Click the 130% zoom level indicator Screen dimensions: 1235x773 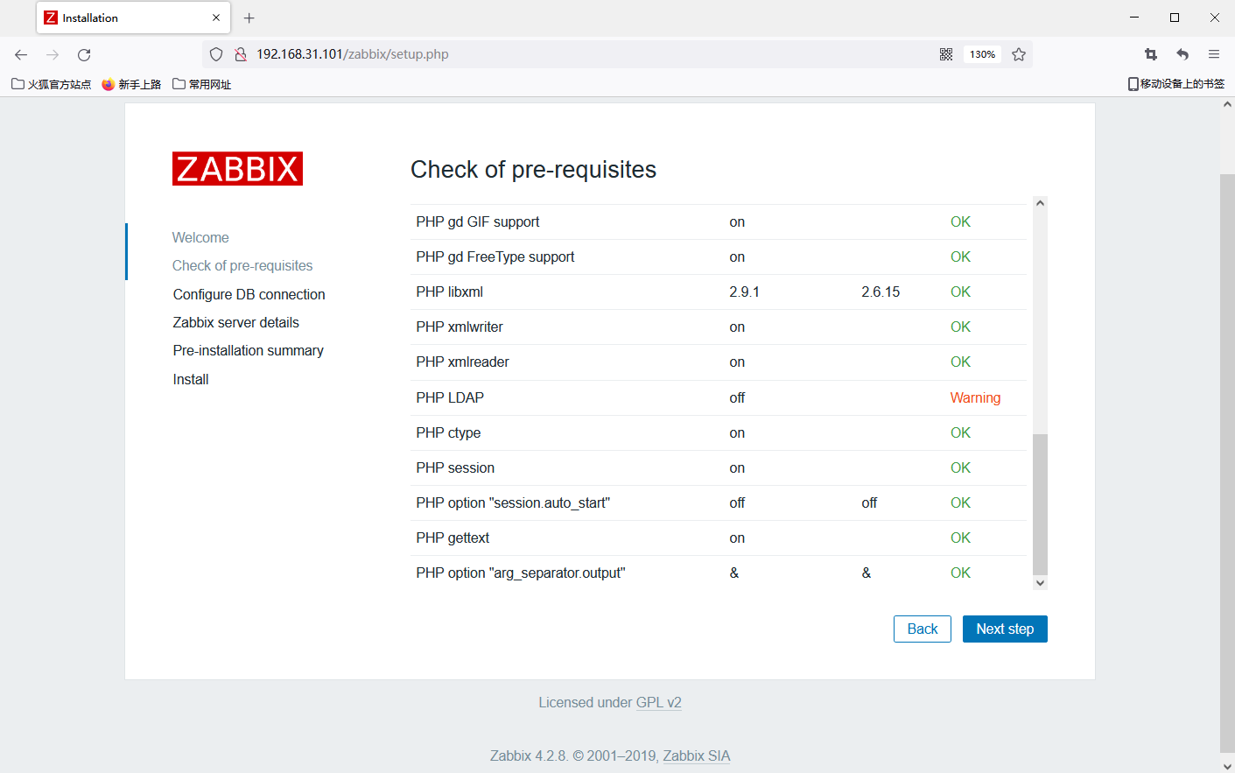tap(982, 54)
